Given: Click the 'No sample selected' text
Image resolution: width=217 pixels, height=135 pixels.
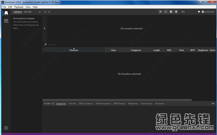Looking at the screenshot, I should [132, 29].
